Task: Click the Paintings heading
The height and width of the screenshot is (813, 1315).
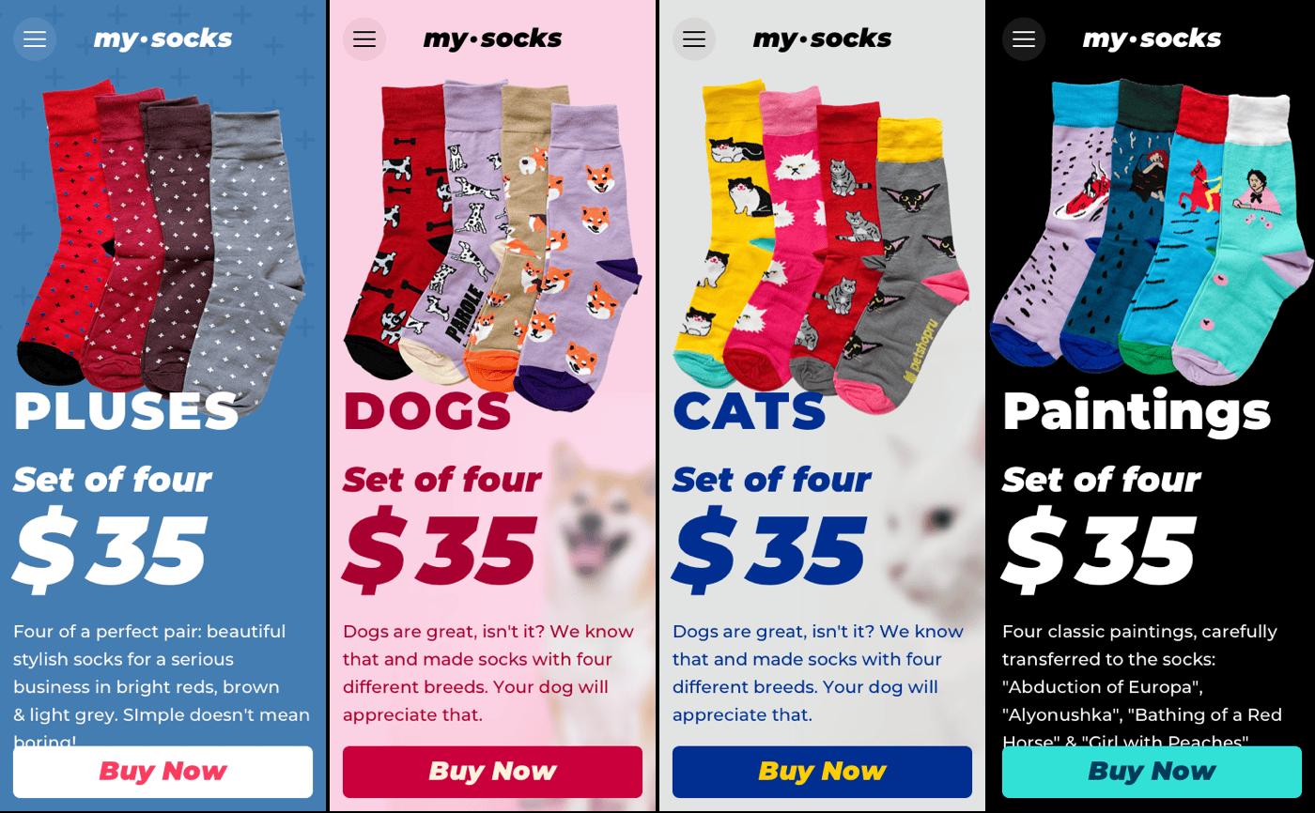Action: (1137, 411)
